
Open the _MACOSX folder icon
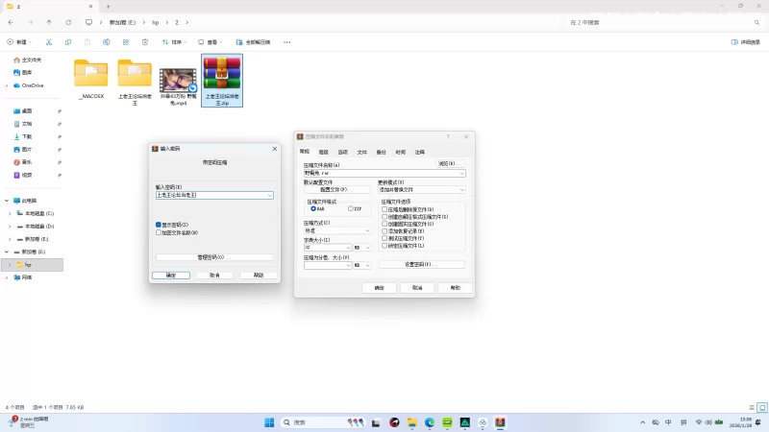point(91,75)
